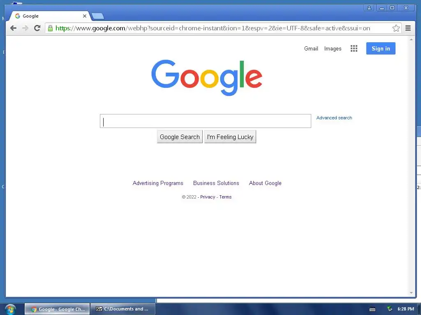Open Advanced search
This screenshot has height=315, width=421.
(334, 118)
